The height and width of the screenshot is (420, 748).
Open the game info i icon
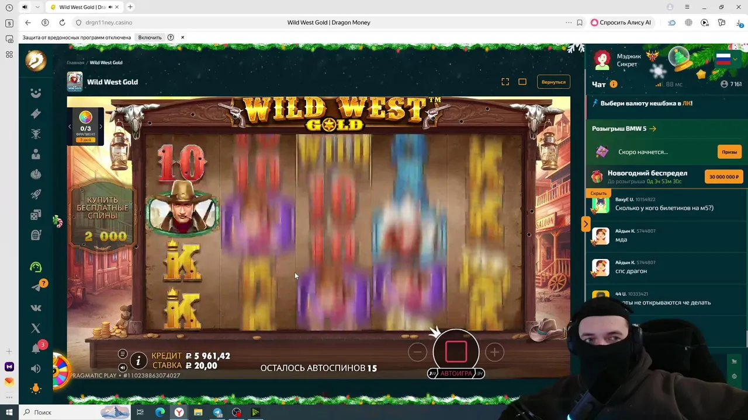pyautogui.click(x=138, y=361)
